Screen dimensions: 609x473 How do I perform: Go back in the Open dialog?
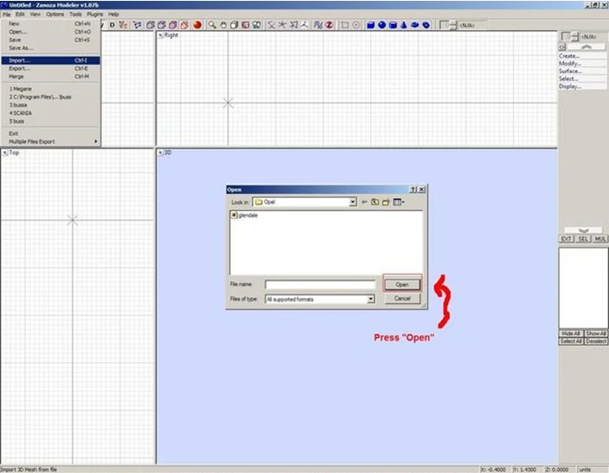pyautogui.click(x=364, y=202)
